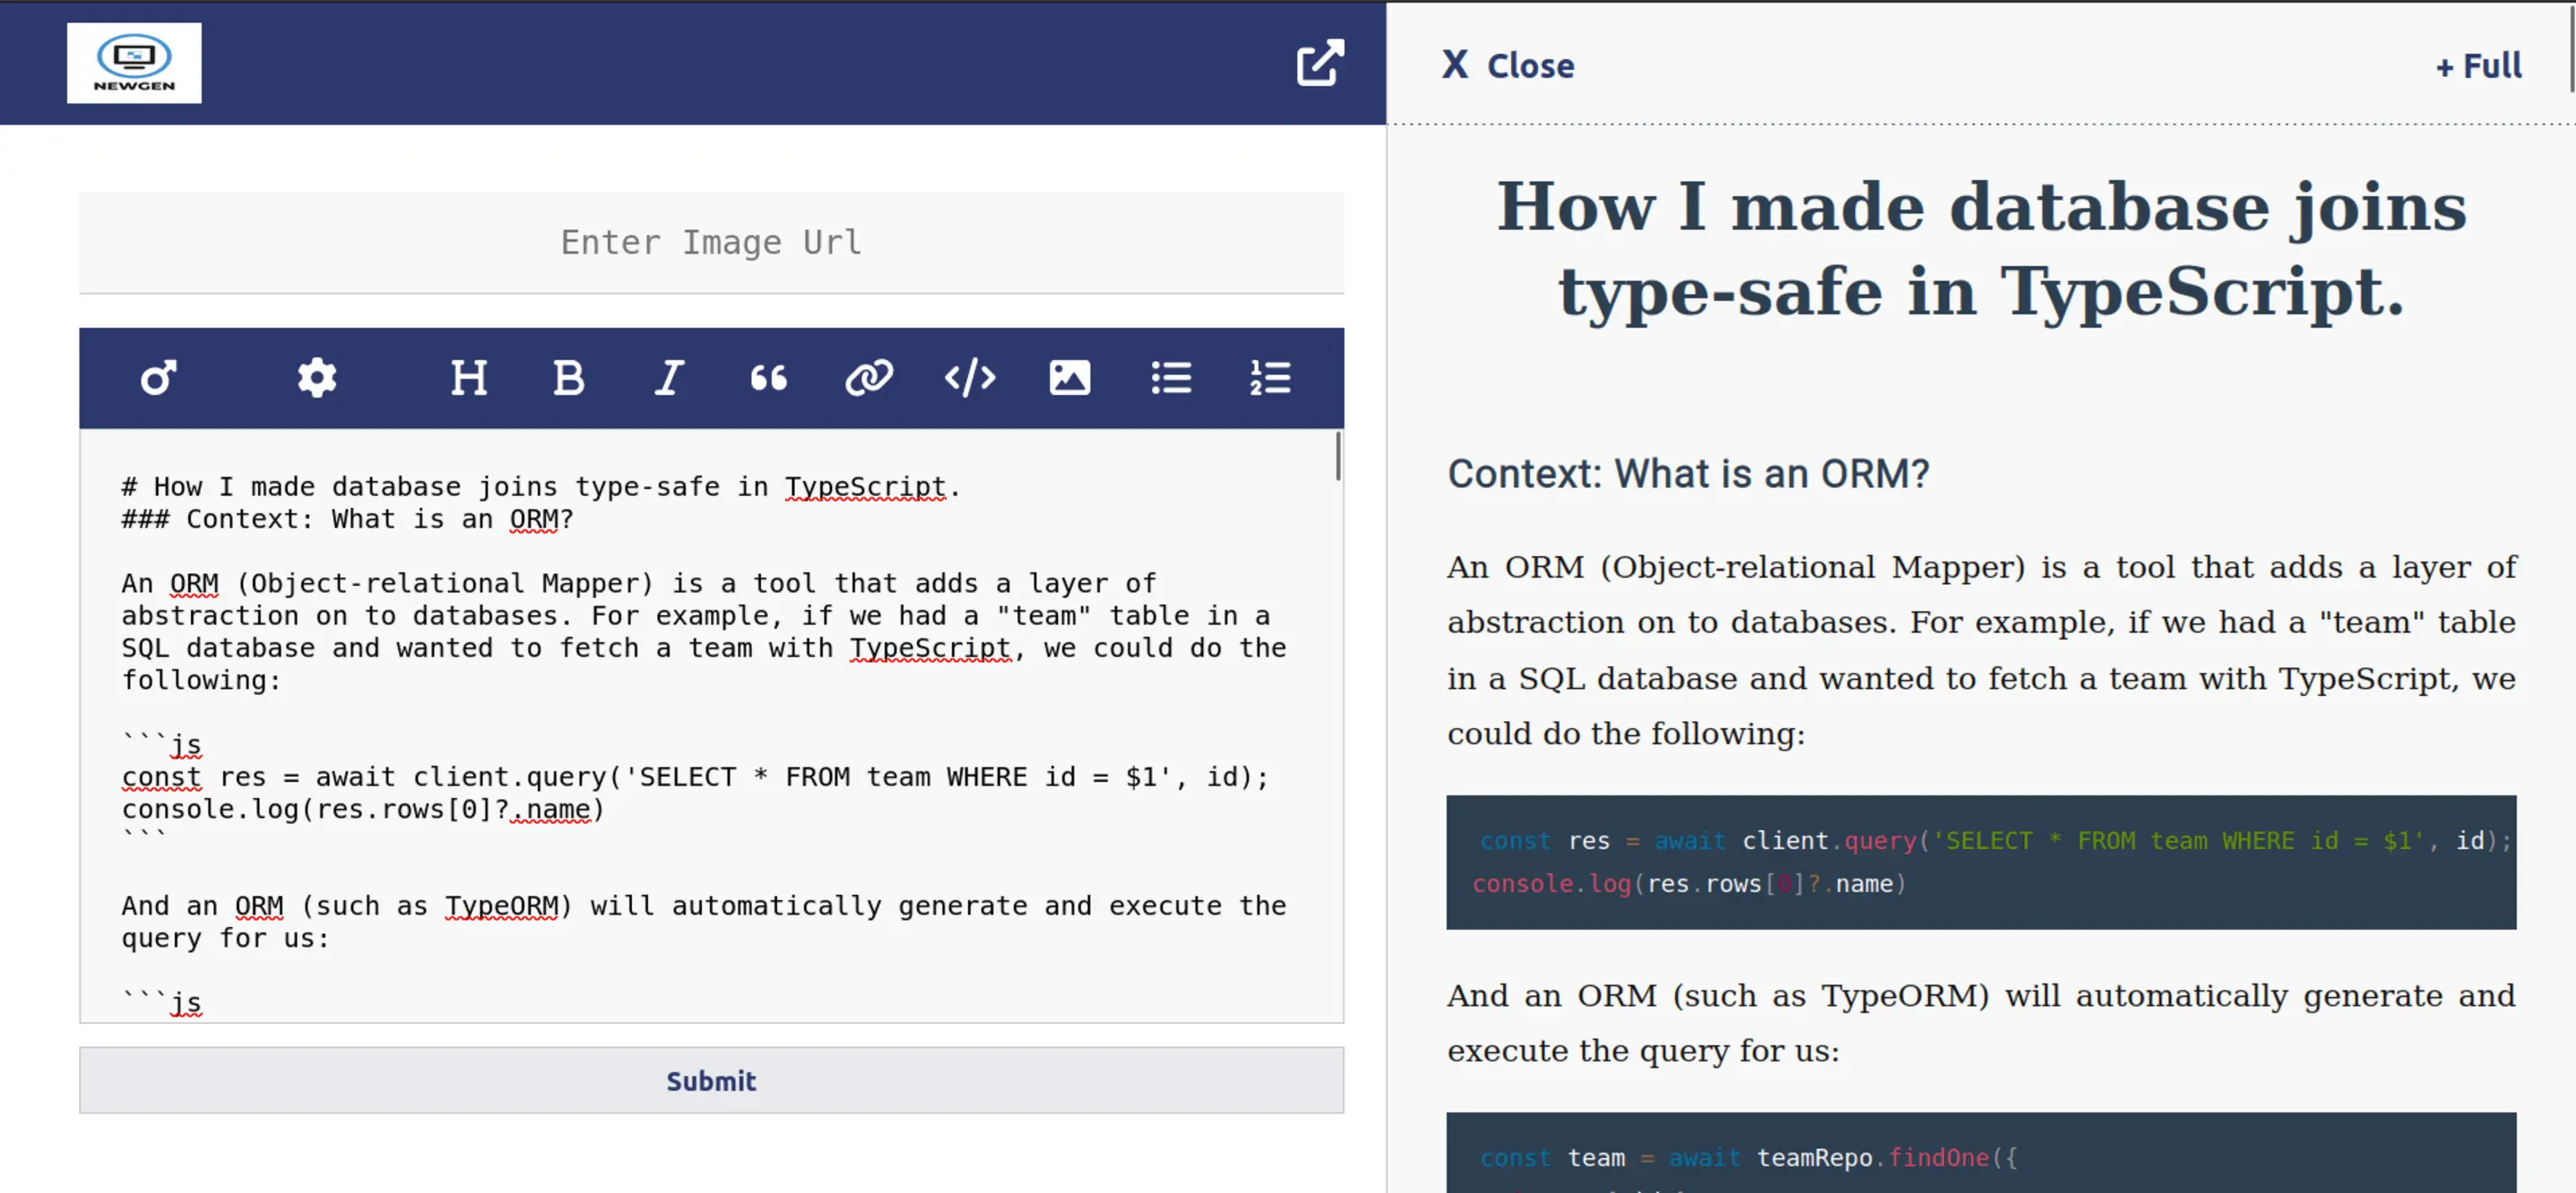Close the preview panel
Screen dimensions: 2576x1193
click(x=1508, y=66)
